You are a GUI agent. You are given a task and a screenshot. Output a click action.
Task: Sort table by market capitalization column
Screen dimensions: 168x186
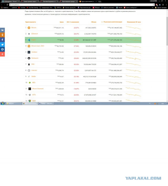(113, 22)
